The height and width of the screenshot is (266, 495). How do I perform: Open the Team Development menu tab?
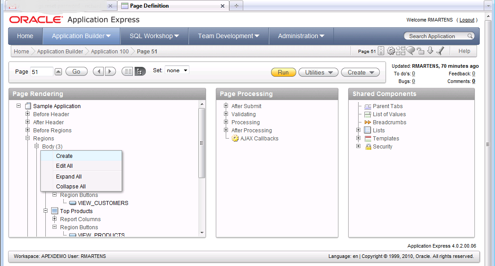point(228,36)
